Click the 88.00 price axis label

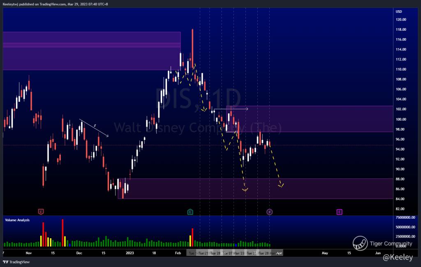pos(400,179)
